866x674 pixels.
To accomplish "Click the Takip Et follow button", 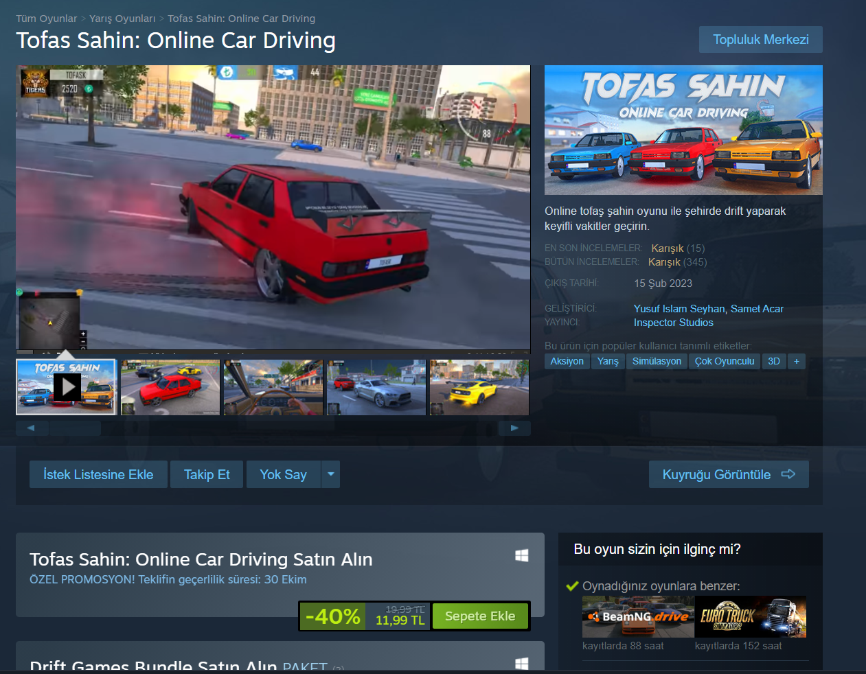I will click(x=207, y=474).
